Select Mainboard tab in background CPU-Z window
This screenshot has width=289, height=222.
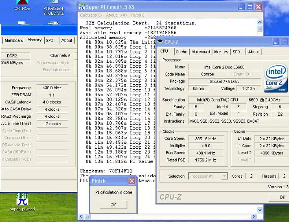pos(14,40)
